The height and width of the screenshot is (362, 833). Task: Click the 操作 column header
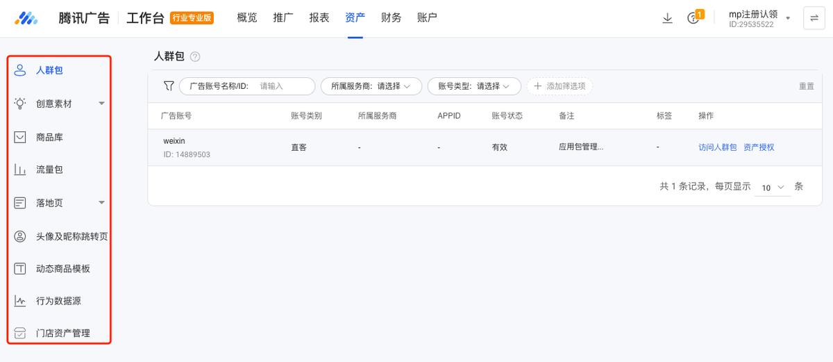706,115
